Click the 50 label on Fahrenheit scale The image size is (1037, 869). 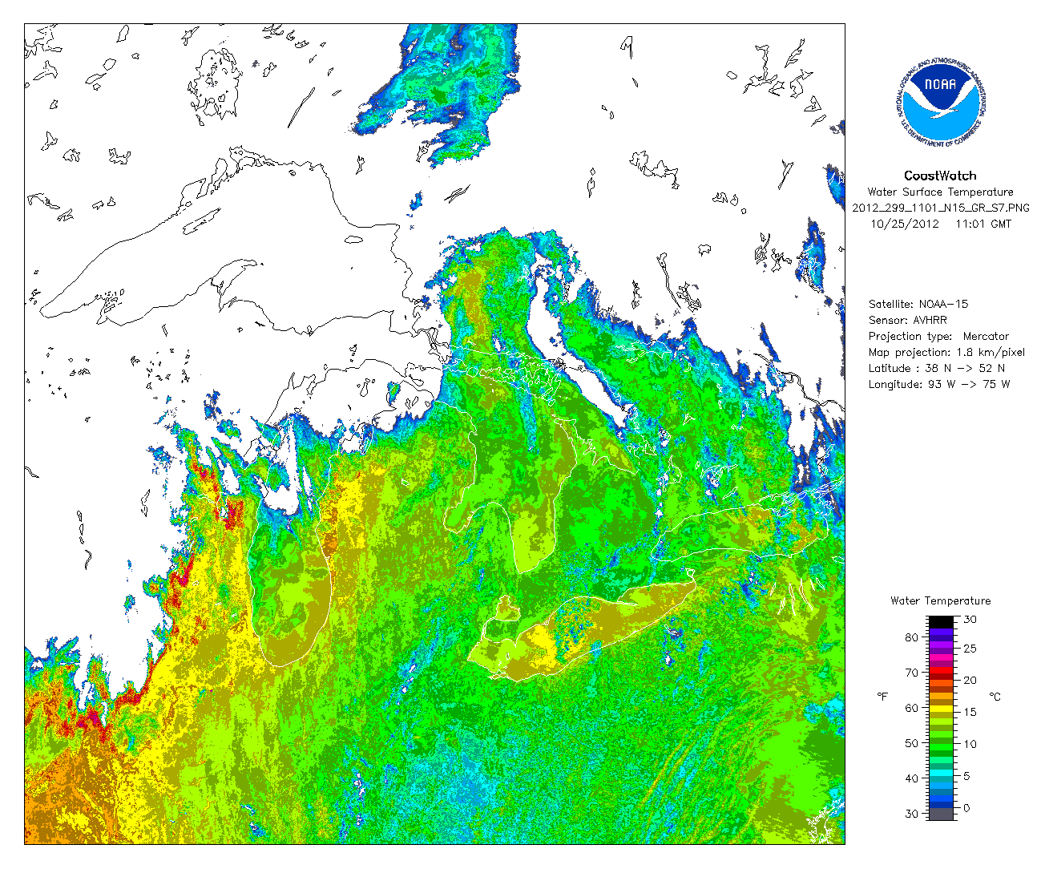point(912,743)
